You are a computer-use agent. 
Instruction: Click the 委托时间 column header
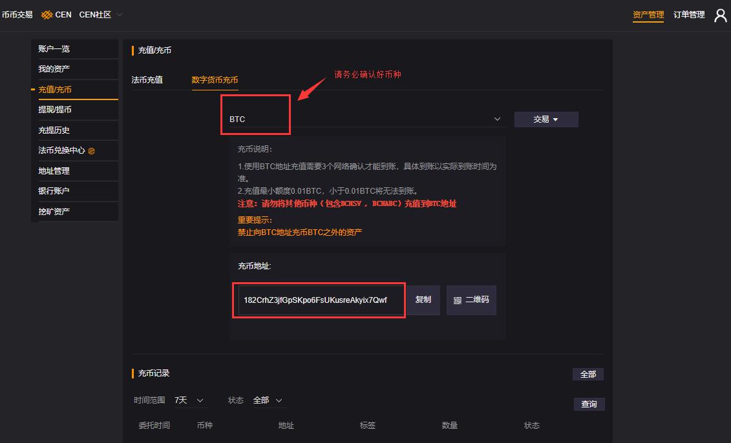pyautogui.click(x=154, y=426)
